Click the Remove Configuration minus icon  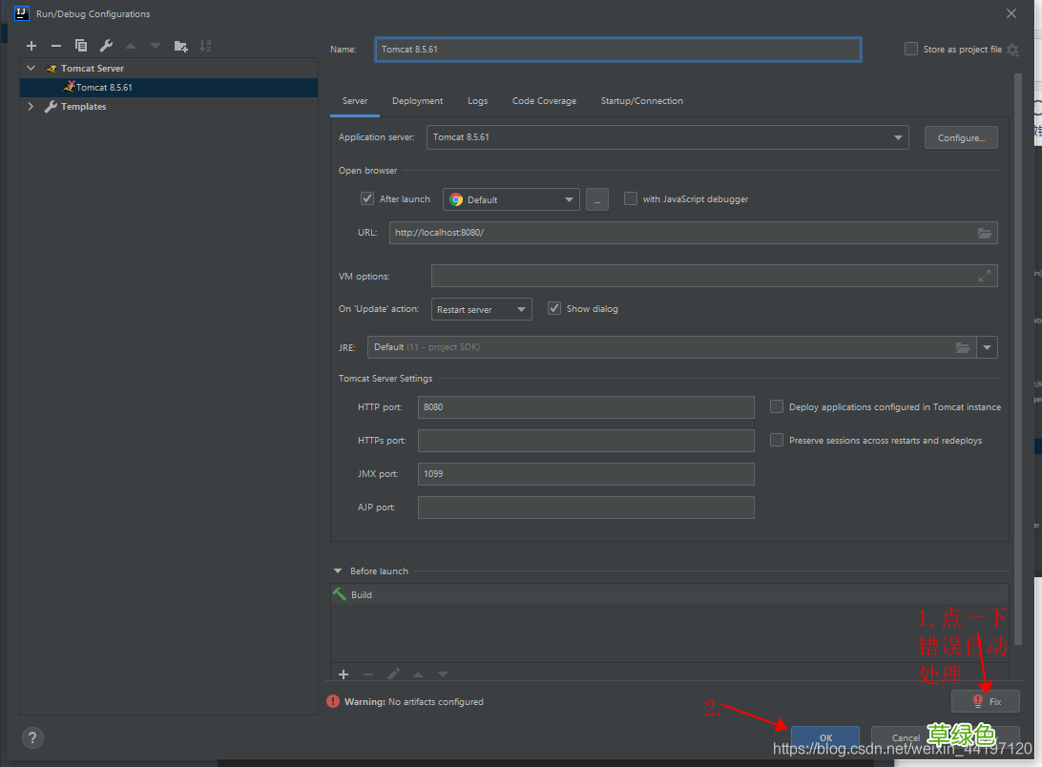(56, 46)
